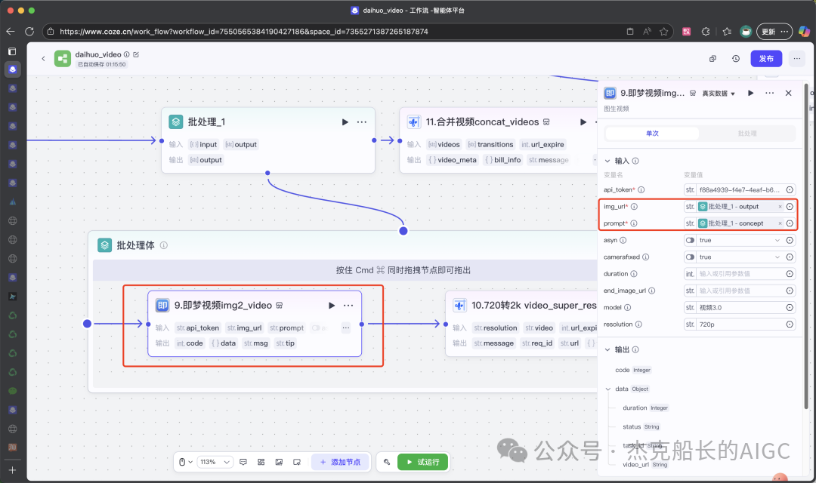The width and height of the screenshot is (816, 483).
Task: Toggle the camerafixed literal switch
Action: click(x=690, y=257)
